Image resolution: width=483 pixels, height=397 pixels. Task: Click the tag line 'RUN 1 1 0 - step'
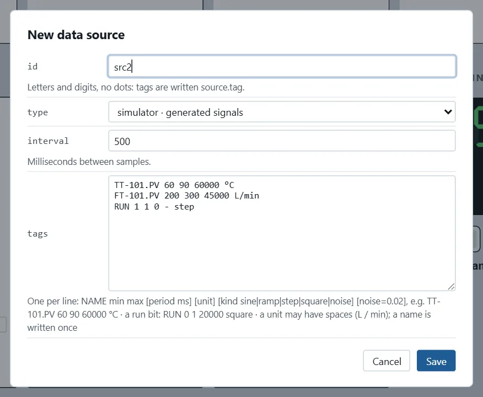pyautogui.click(x=154, y=207)
